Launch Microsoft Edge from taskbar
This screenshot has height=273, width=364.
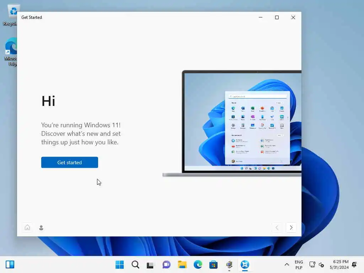[198, 264]
